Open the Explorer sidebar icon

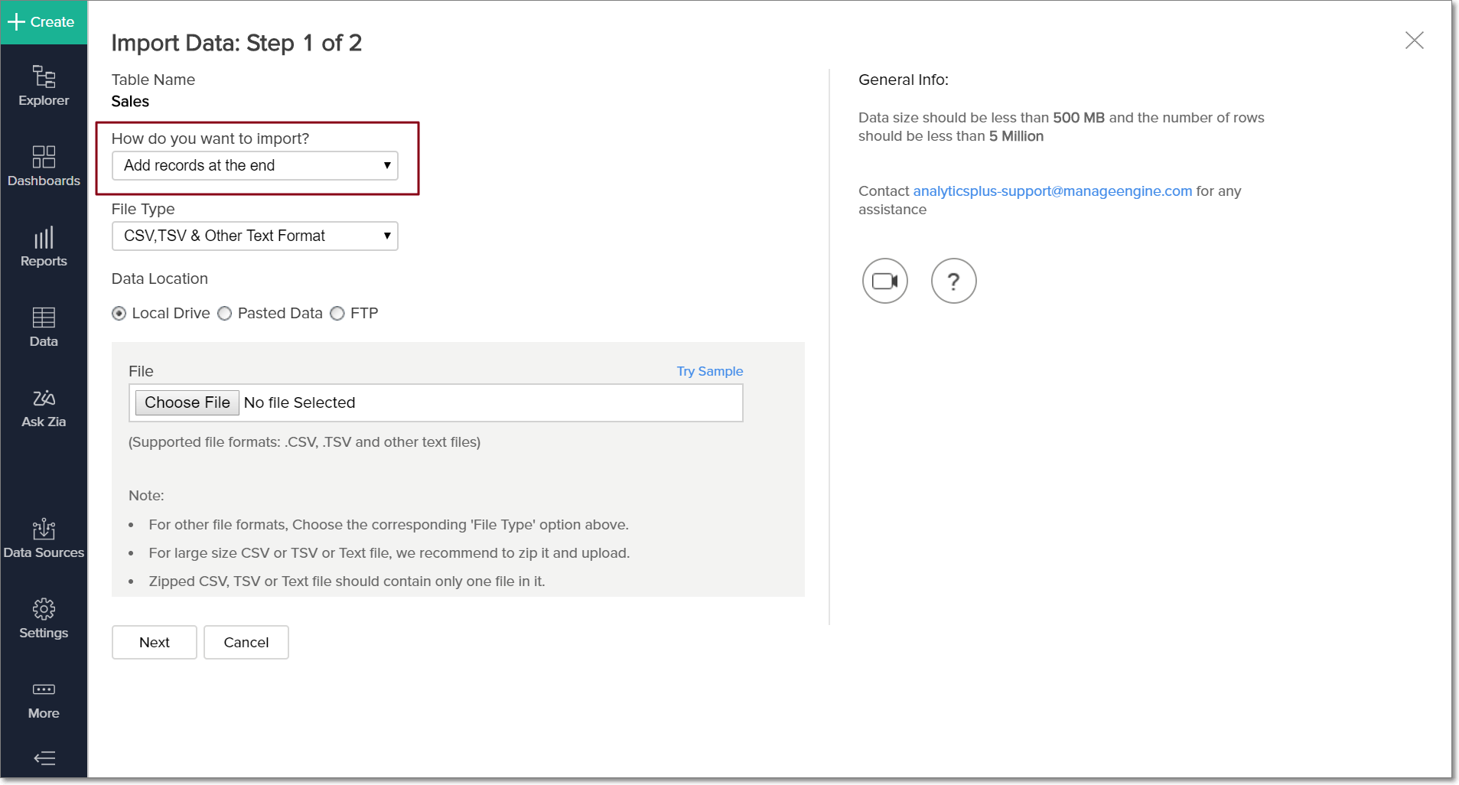(44, 85)
